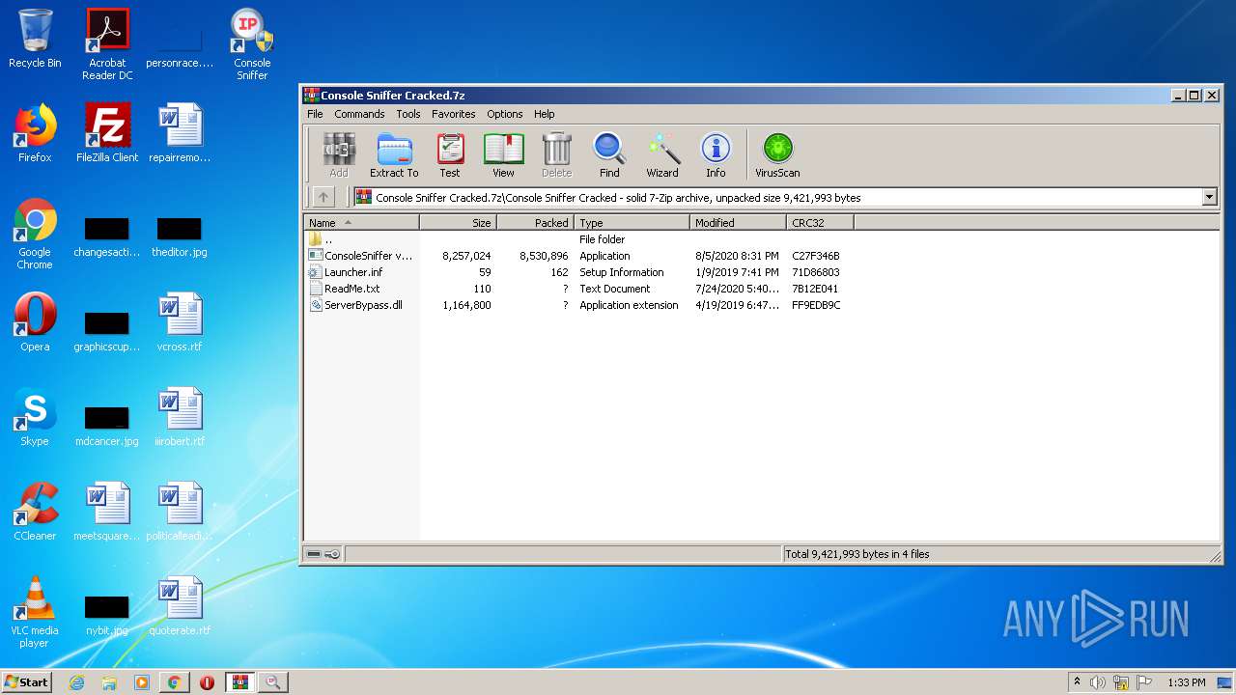
Task: Sort files by Packed column
Action: (x=535, y=222)
